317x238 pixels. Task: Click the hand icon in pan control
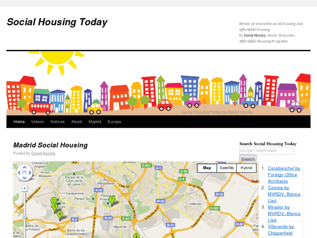pyautogui.click(x=24, y=173)
